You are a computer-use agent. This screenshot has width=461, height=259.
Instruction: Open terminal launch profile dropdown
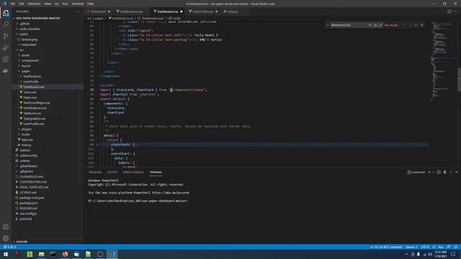433,172
